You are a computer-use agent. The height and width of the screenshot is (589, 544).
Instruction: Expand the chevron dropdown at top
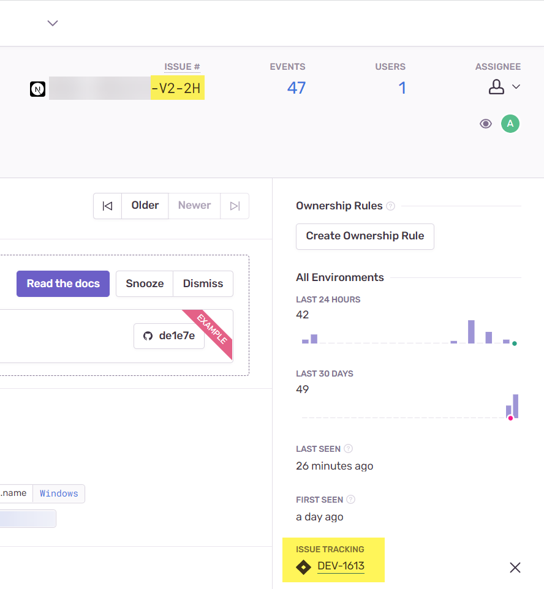(x=53, y=23)
